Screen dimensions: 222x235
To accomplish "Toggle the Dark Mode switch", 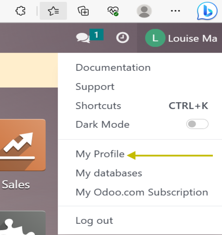I will [x=197, y=124].
